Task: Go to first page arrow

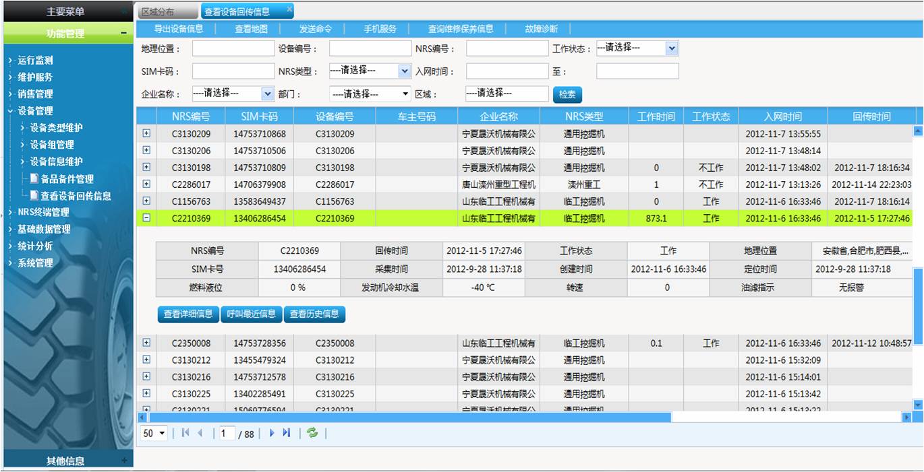Action: click(185, 433)
